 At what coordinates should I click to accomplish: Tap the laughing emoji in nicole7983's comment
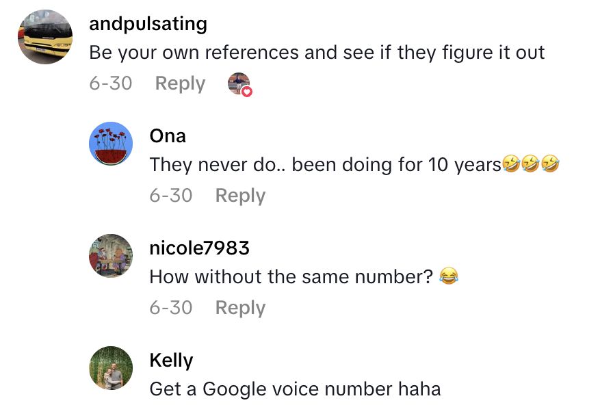pos(448,276)
